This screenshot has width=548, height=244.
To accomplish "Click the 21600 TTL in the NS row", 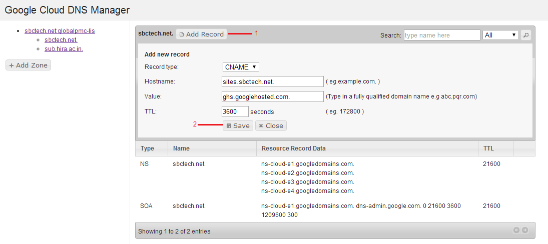I will 492,163.
